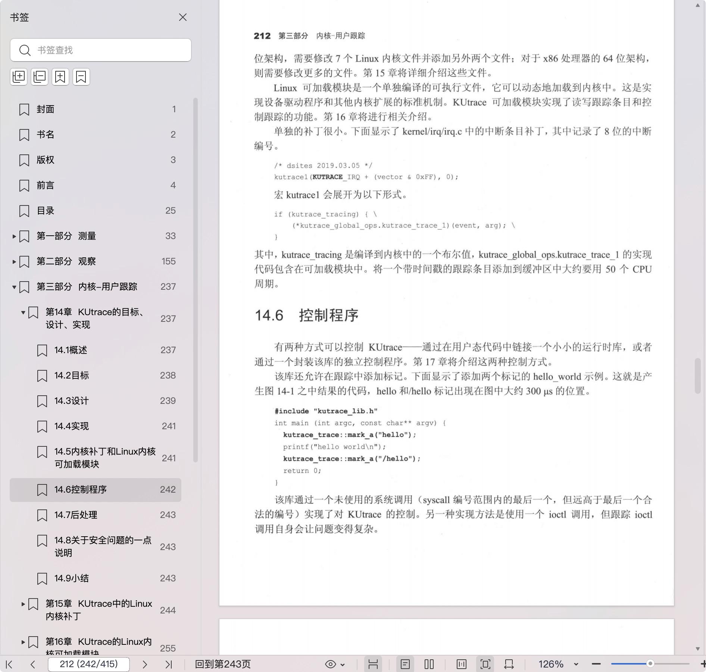
Task: Click the delete bookmark icon
Action: (x=81, y=77)
